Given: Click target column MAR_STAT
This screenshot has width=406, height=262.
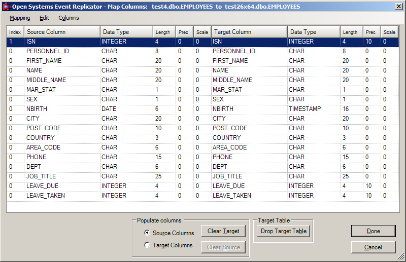Looking at the screenshot, I should 227,90.
